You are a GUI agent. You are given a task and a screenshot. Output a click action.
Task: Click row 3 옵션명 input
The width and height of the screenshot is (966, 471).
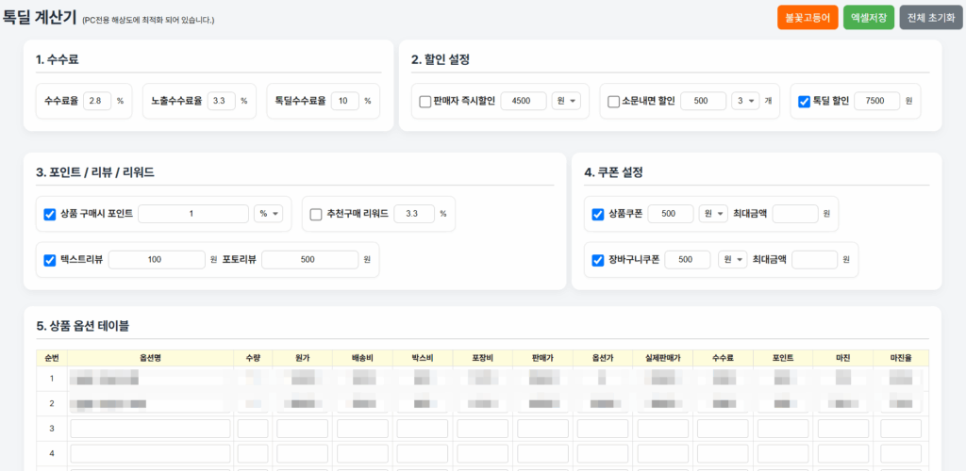(150, 428)
